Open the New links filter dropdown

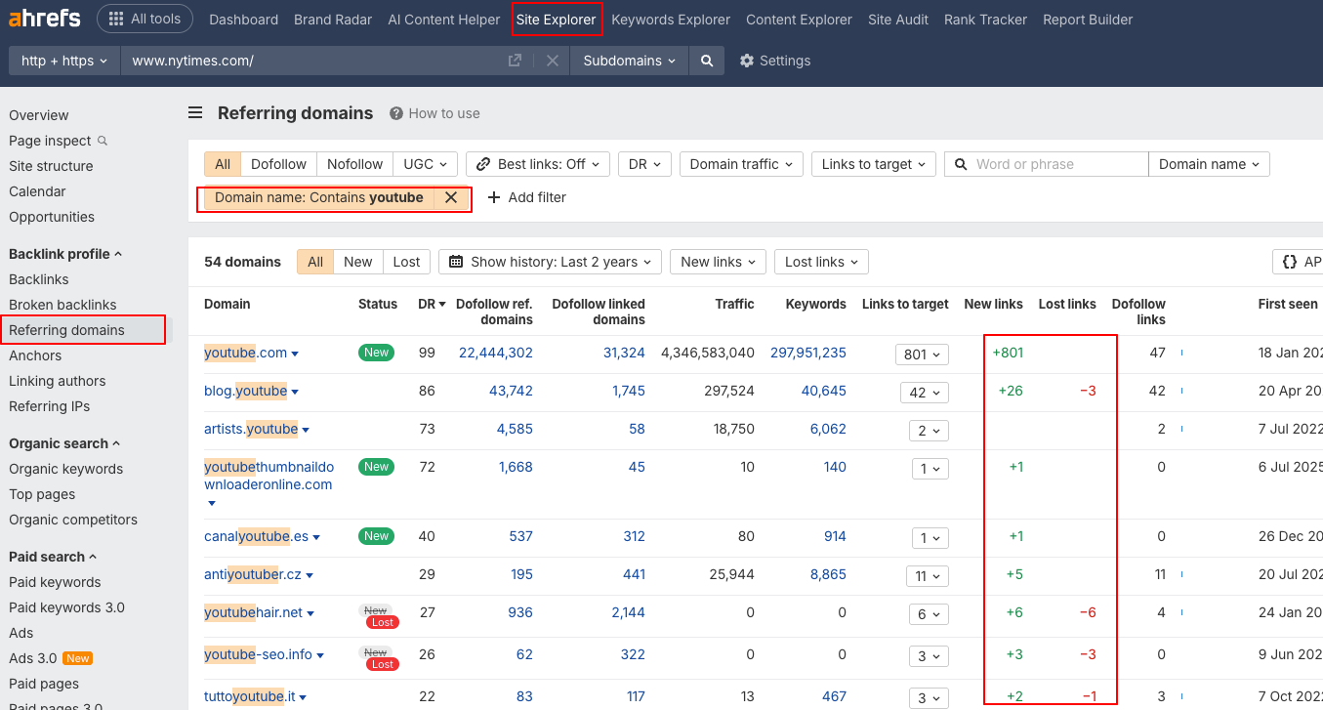click(718, 262)
